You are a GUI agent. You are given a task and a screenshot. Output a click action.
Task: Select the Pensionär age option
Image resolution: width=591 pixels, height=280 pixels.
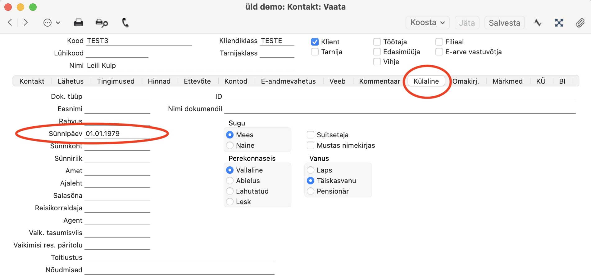(x=311, y=191)
